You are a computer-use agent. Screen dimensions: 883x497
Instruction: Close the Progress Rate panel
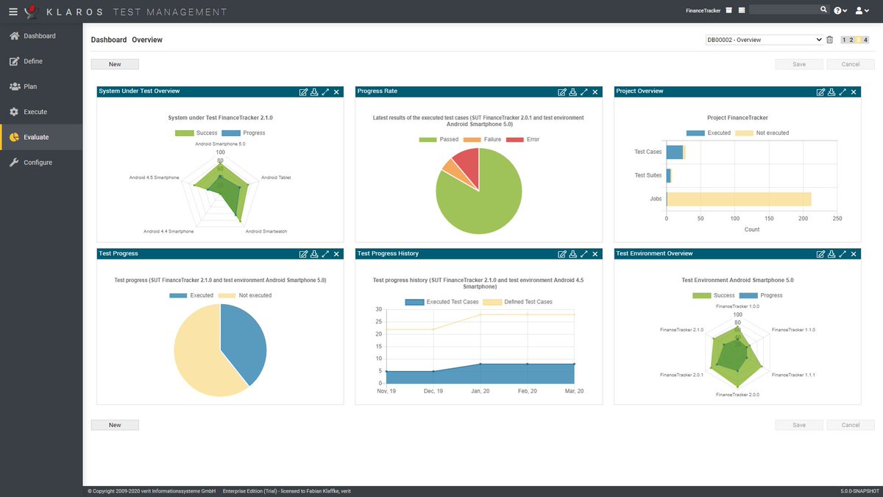[x=595, y=92]
